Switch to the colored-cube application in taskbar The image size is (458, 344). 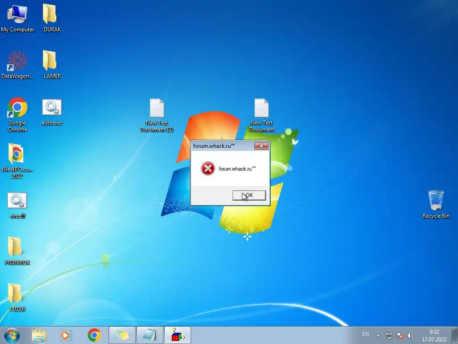178,335
